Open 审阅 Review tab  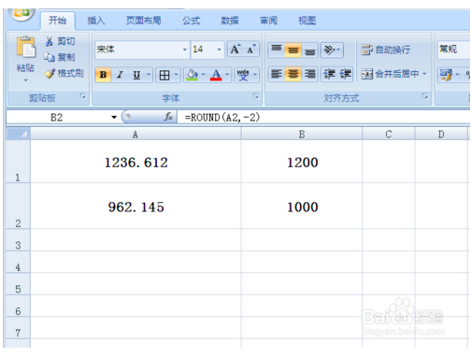point(268,21)
